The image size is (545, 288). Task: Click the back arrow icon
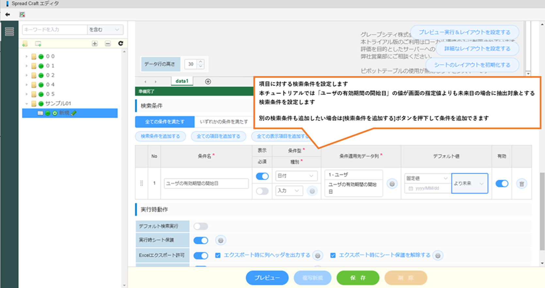pyautogui.click(x=8, y=14)
